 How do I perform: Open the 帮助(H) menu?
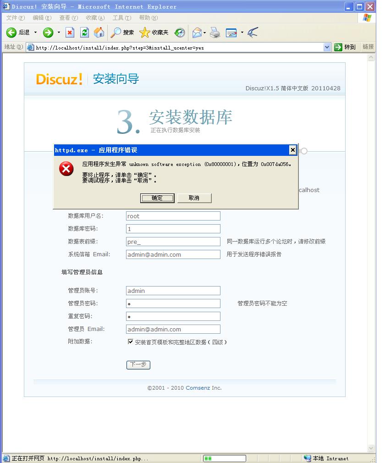coord(148,18)
